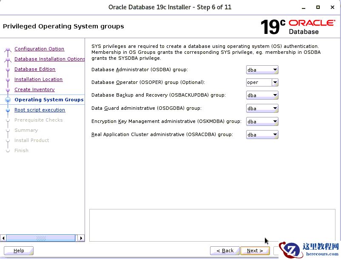Maximize the installer window
This screenshot has width=341, height=259.
(x=318, y=7)
